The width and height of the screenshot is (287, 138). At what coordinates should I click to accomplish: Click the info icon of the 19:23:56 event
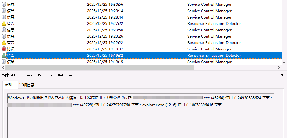[x=4, y=30]
